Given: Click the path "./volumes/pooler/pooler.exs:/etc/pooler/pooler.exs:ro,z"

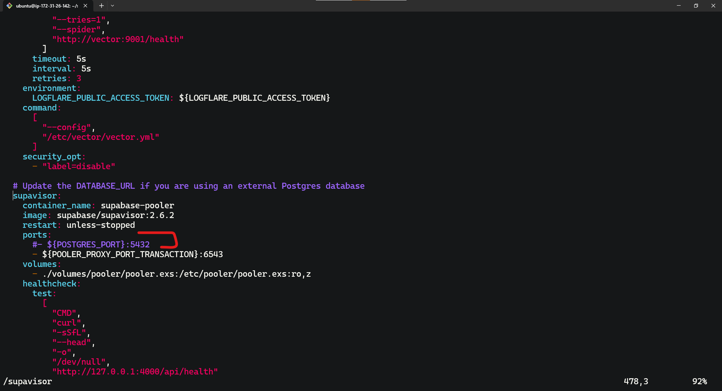Looking at the screenshot, I should coord(177,274).
